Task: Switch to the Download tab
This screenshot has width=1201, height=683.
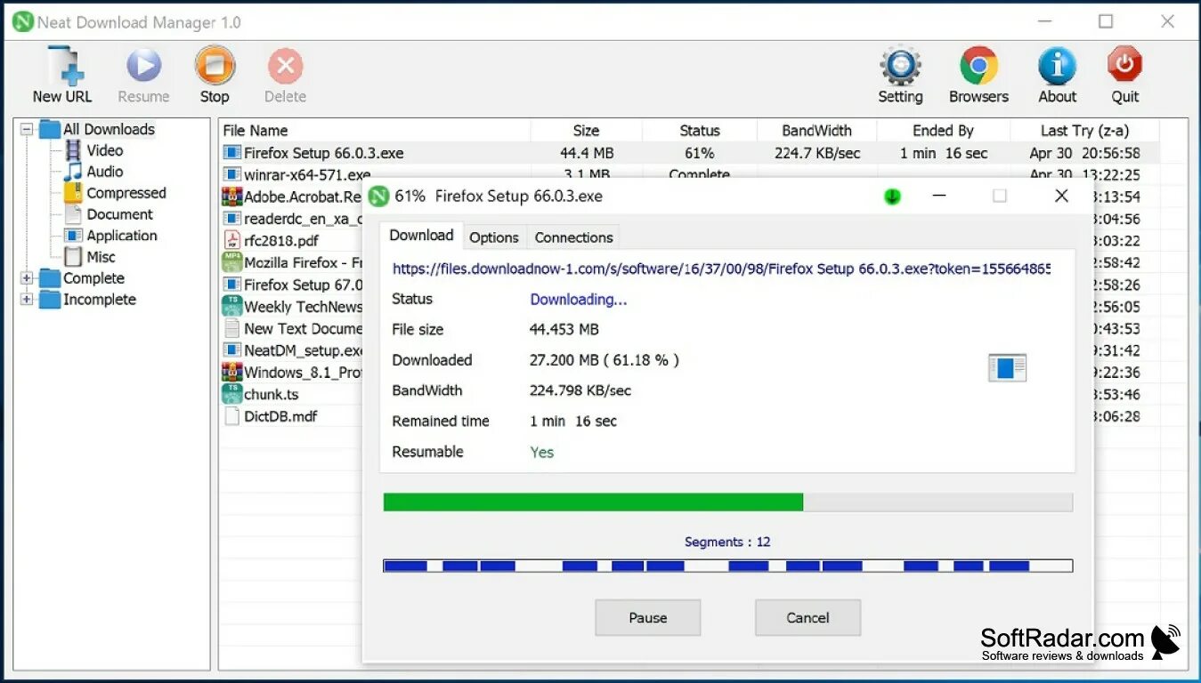Action: point(421,236)
